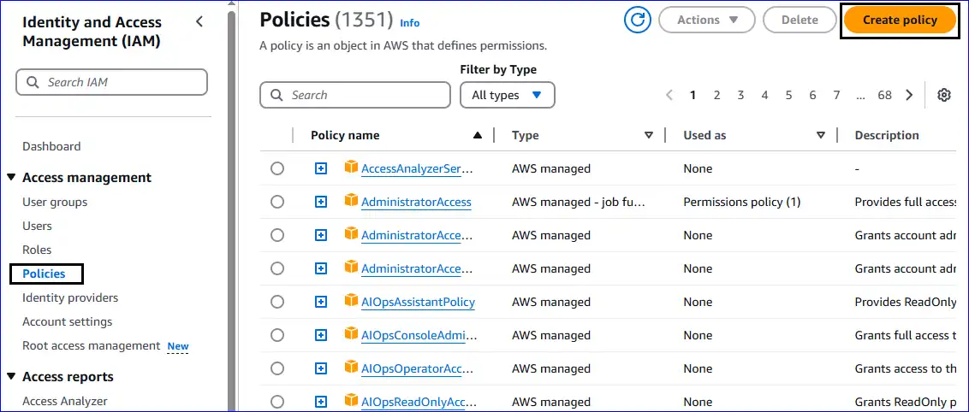Viewport: 969px width, 412px height.
Task: Open User groups in the sidebar
Action: click(x=55, y=202)
